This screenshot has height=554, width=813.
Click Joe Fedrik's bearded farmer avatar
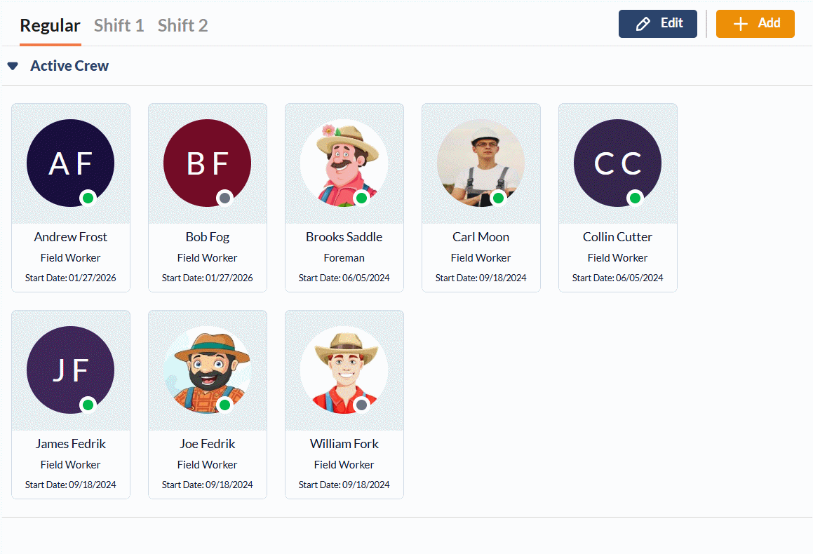207,370
